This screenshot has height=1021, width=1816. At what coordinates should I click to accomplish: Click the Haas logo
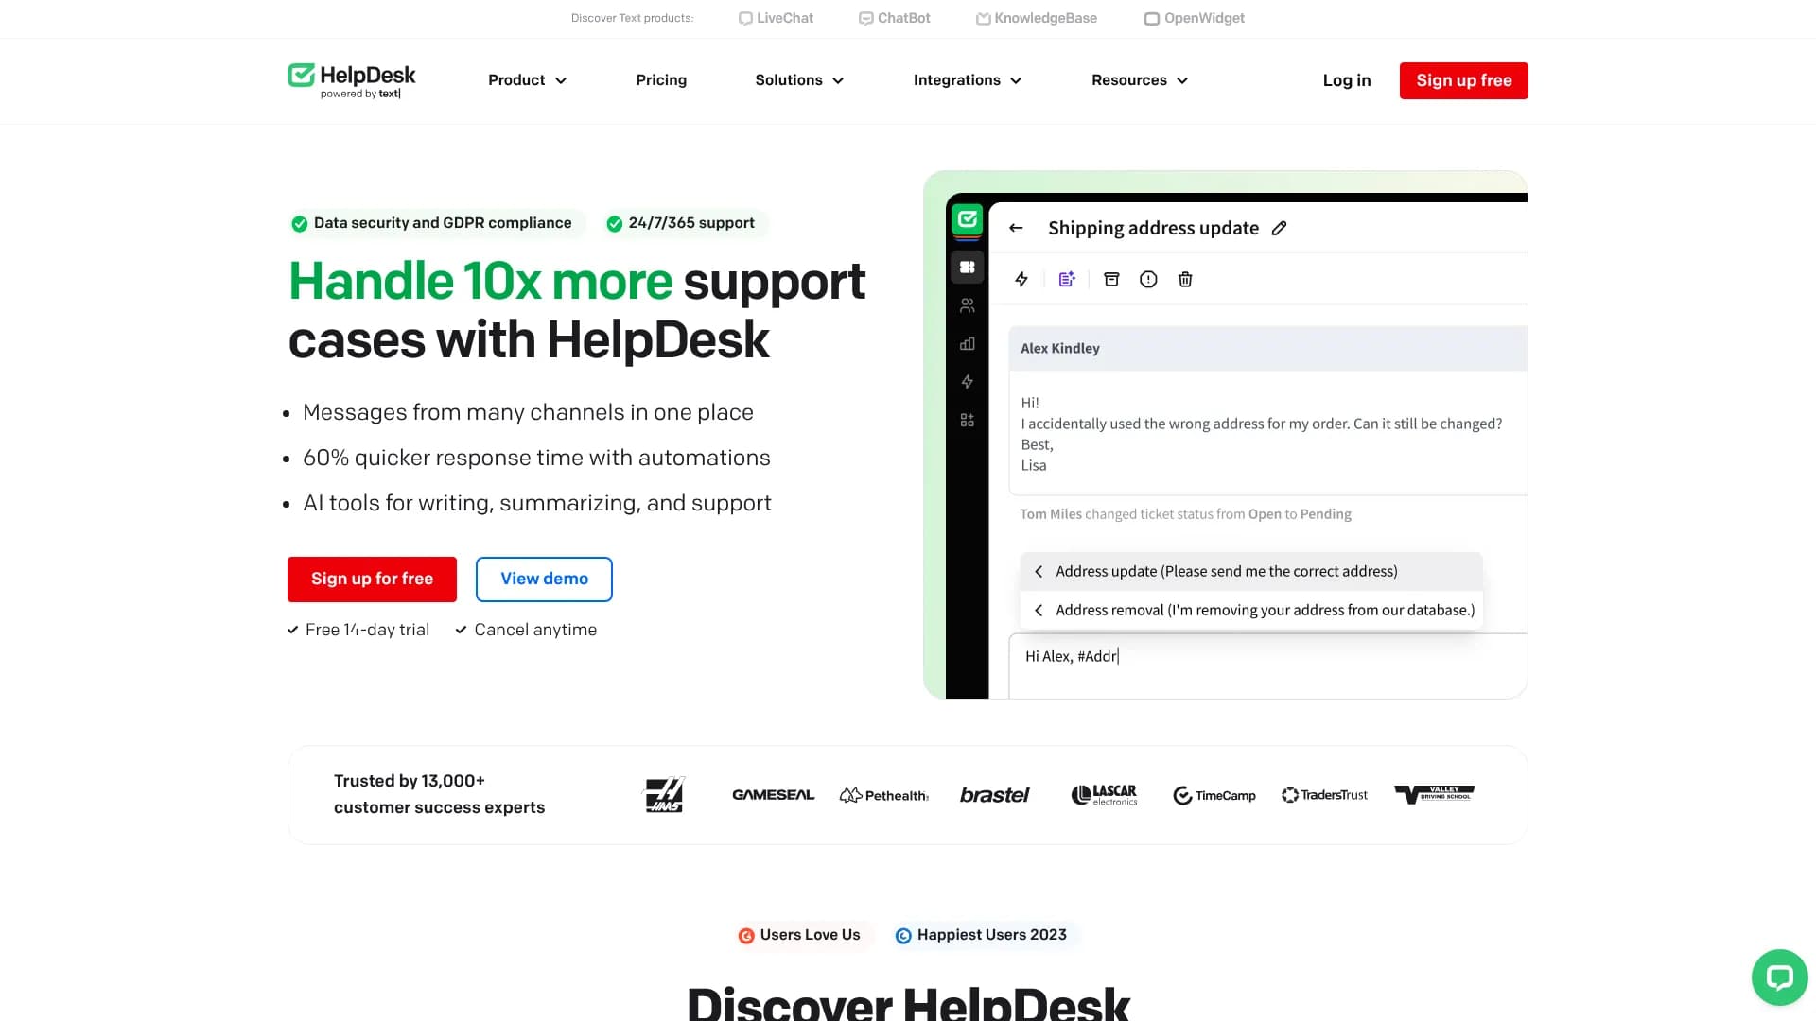pos(664,795)
